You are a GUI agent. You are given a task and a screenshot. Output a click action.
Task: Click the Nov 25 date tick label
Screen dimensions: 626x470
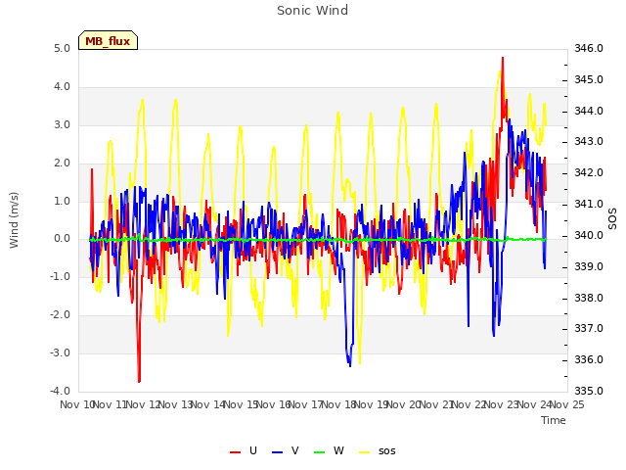(x=567, y=404)
